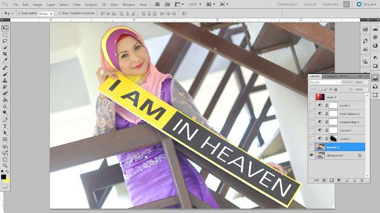Open CS Live button
The width and height of the screenshot is (380, 213).
tap(366, 4)
